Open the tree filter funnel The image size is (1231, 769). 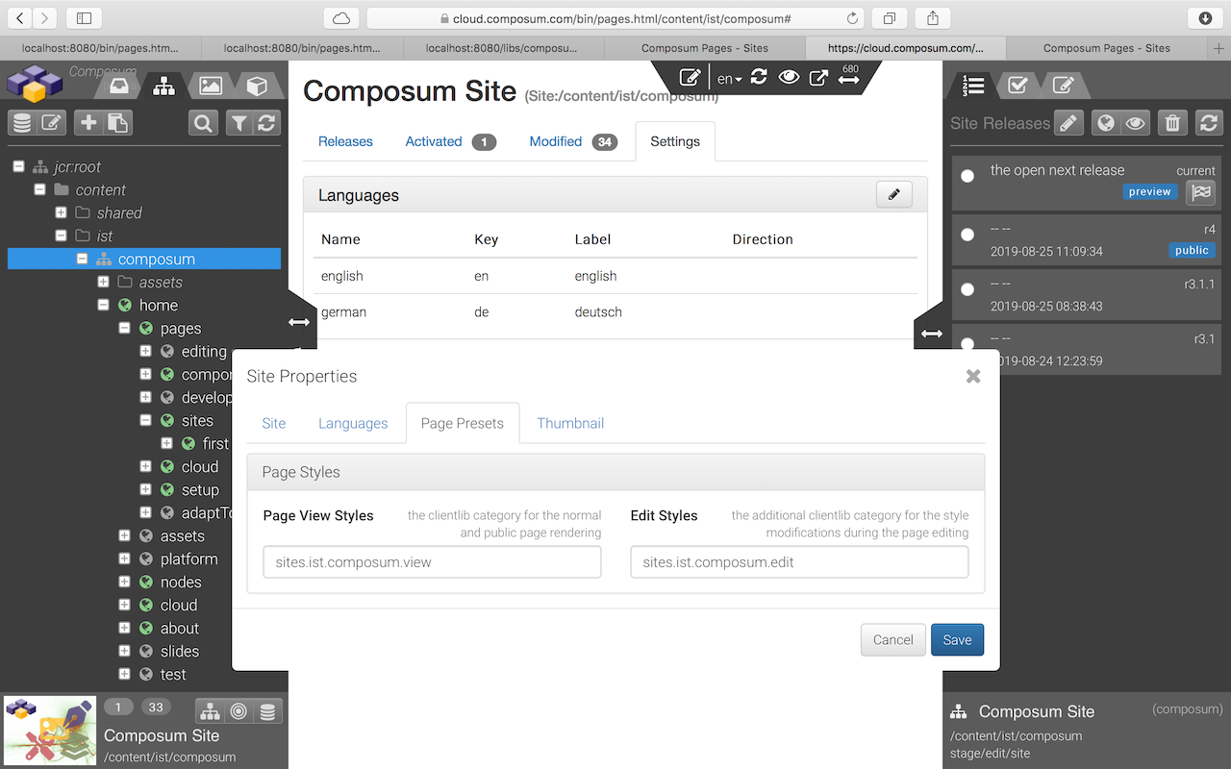(x=239, y=123)
